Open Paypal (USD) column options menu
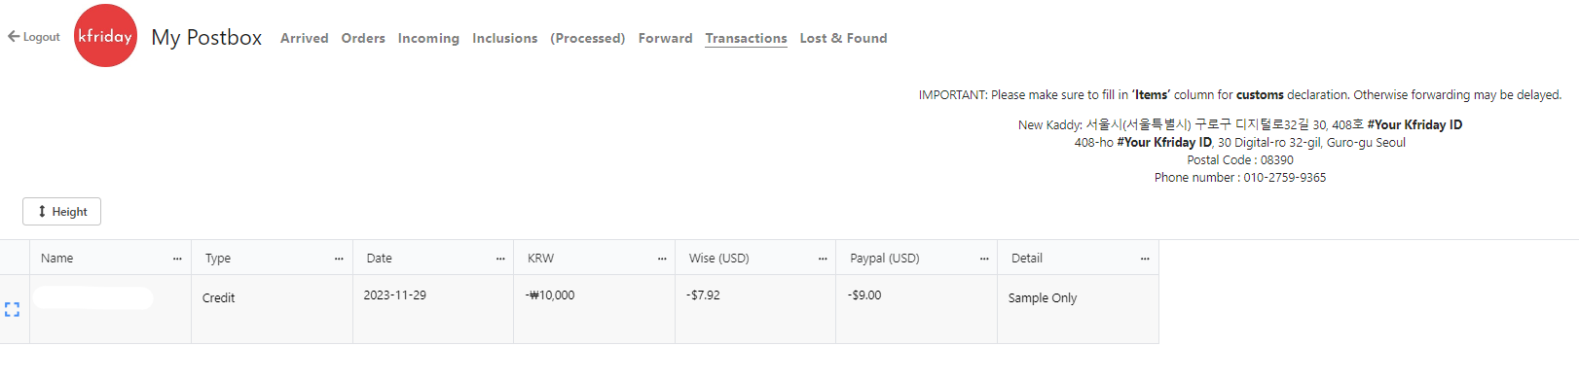 point(984,259)
